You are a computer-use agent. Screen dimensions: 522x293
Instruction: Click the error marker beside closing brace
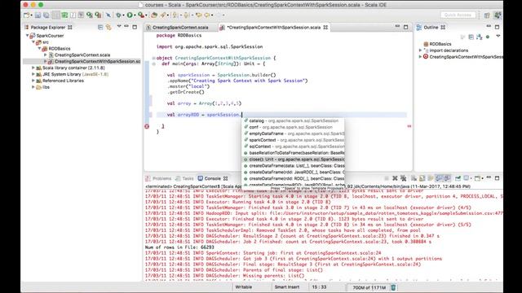147,126
